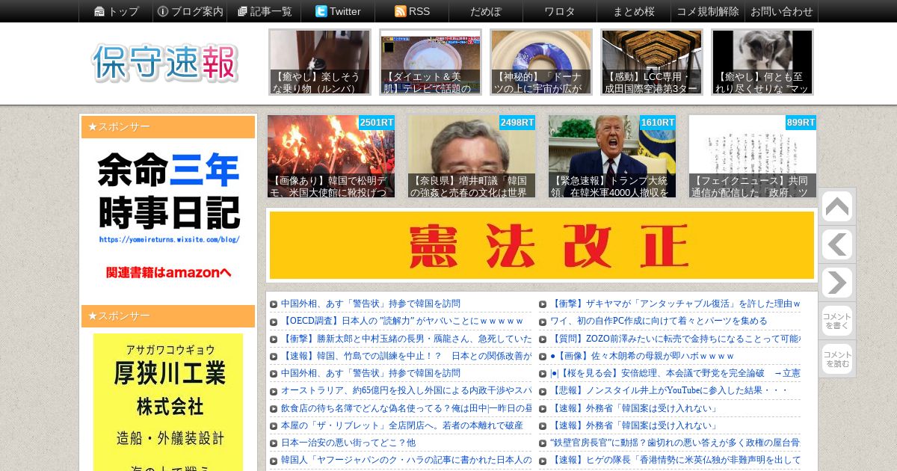The width and height of the screenshot is (897, 471).
Task: Open 【画像】佐々木朗希の母親 link
Action: pos(642,355)
